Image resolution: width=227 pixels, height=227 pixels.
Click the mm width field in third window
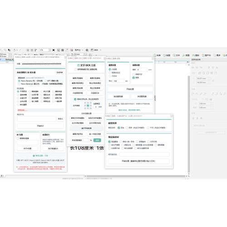coord(142,70)
